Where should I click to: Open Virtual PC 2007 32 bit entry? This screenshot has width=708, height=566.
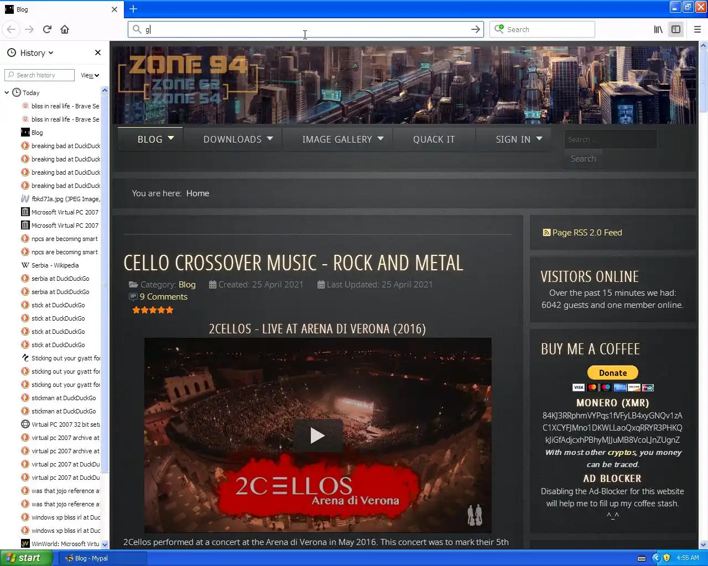pyautogui.click(x=60, y=424)
